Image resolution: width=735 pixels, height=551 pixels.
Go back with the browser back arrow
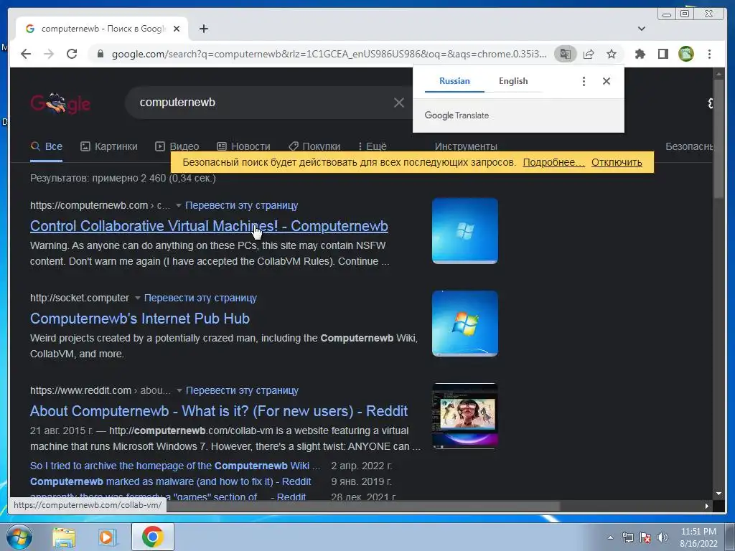[x=27, y=54]
